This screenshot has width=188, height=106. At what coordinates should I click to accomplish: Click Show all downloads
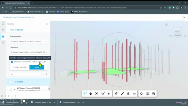point(179,102)
